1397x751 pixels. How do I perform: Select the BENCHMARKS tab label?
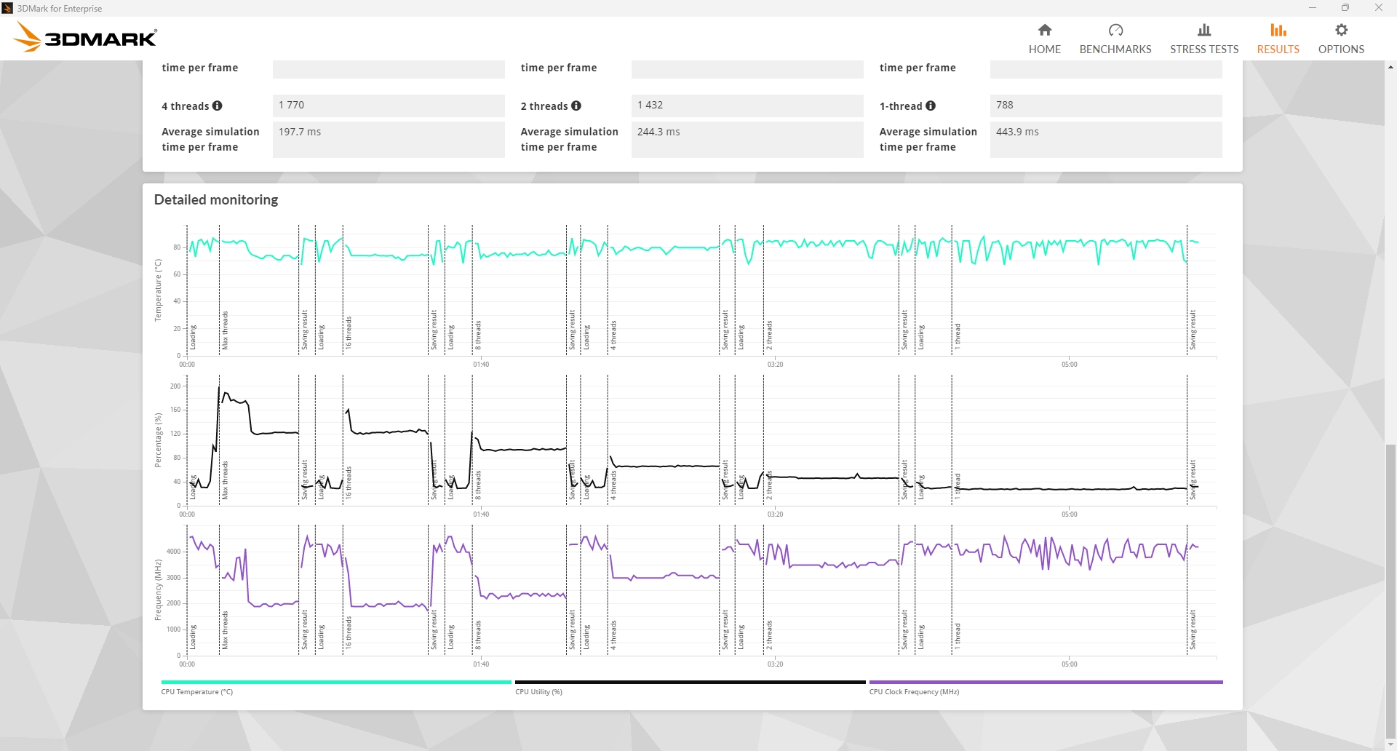(x=1115, y=49)
